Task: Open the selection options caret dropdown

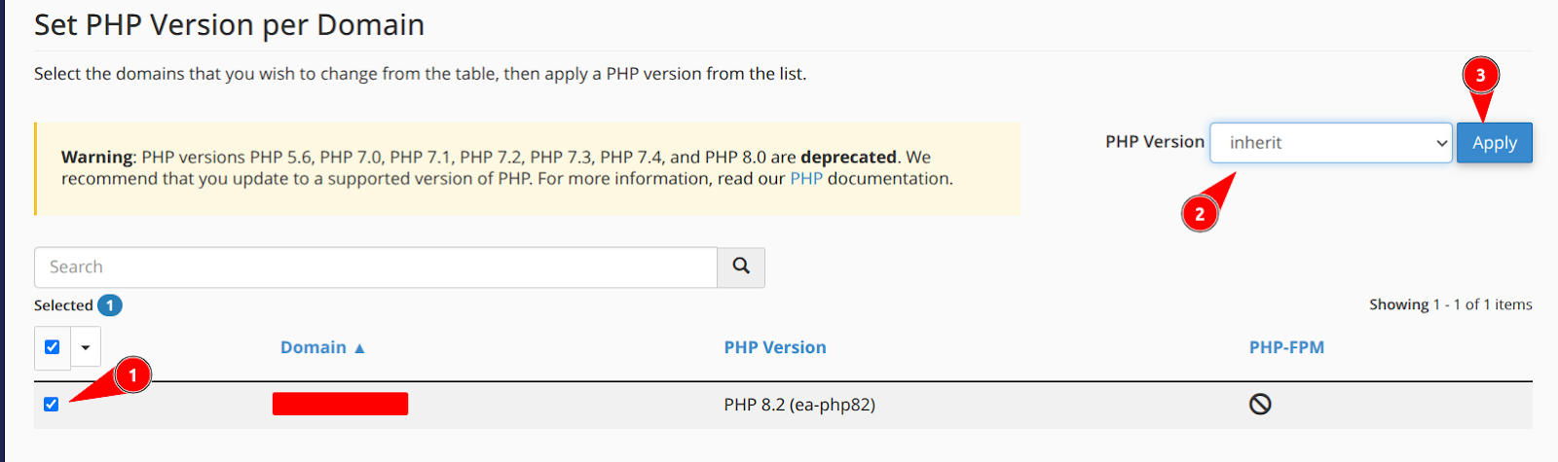Action: [x=86, y=347]
